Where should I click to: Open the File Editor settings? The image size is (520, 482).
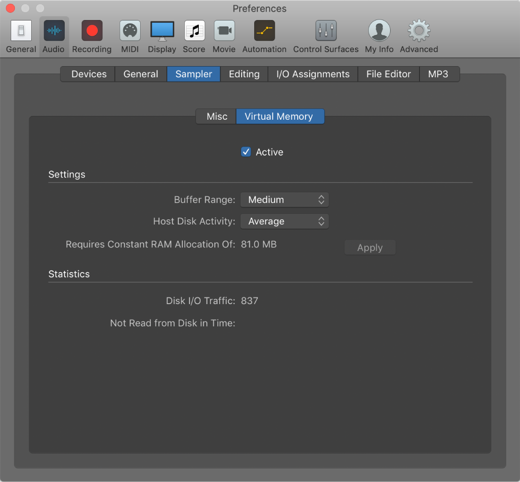[x=388, y=74]
